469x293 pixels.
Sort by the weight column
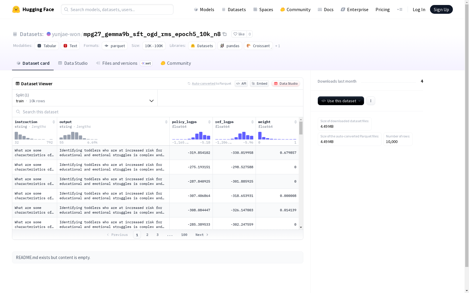(x=295, y=122)
